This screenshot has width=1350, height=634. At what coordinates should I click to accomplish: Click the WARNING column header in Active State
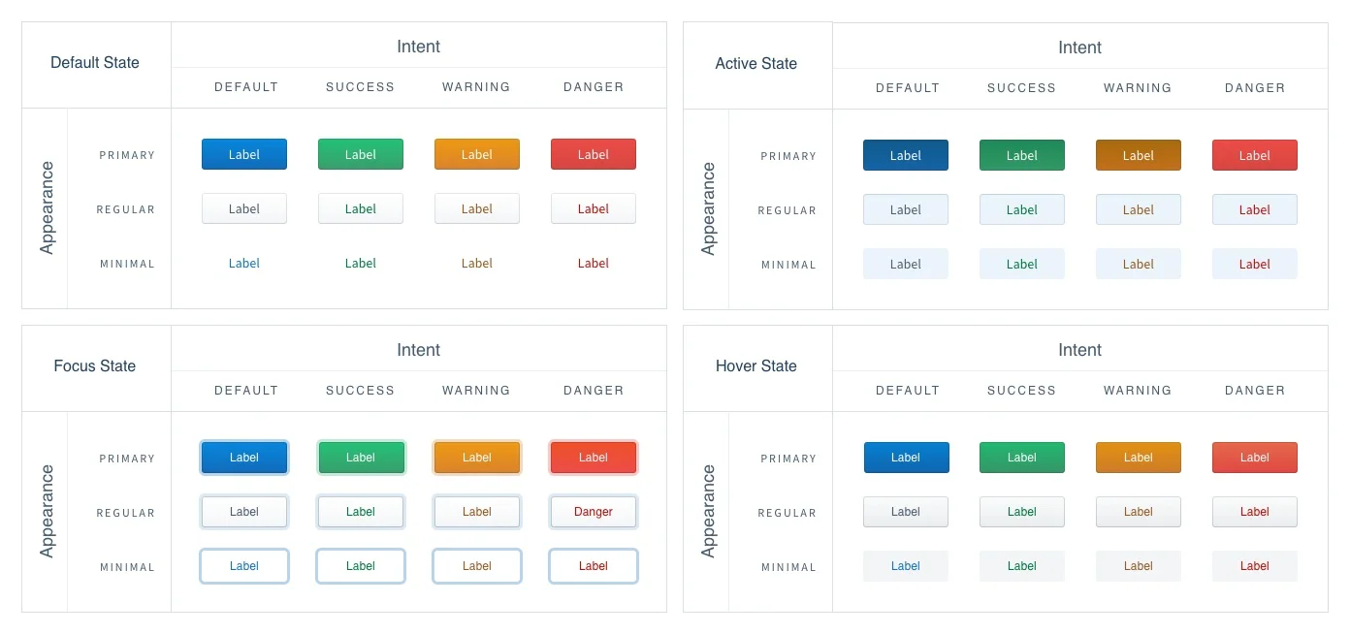[x=1139, y=88]
